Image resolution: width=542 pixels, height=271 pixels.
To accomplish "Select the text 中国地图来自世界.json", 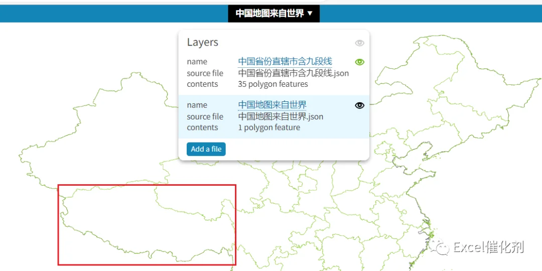I will 281,116.
